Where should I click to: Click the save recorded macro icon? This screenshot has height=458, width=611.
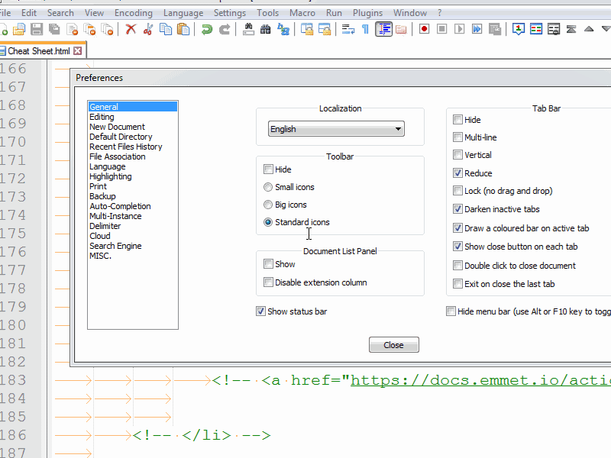[495, 29]
